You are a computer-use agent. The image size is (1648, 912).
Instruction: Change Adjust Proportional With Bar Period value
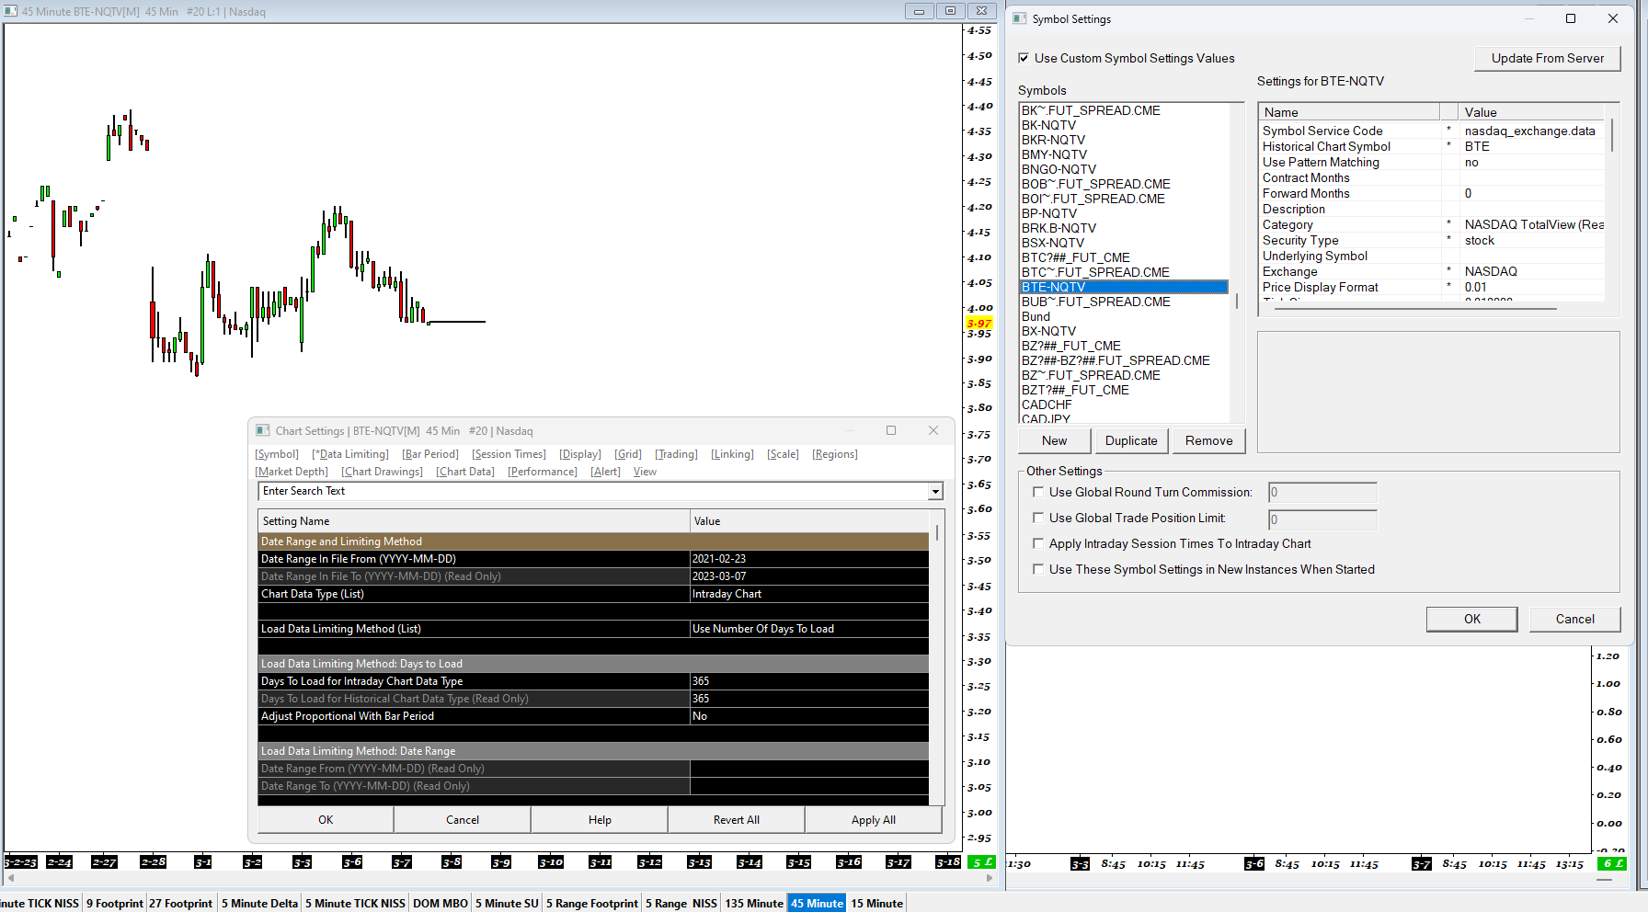pyautogui.click(x=809, y=716)
